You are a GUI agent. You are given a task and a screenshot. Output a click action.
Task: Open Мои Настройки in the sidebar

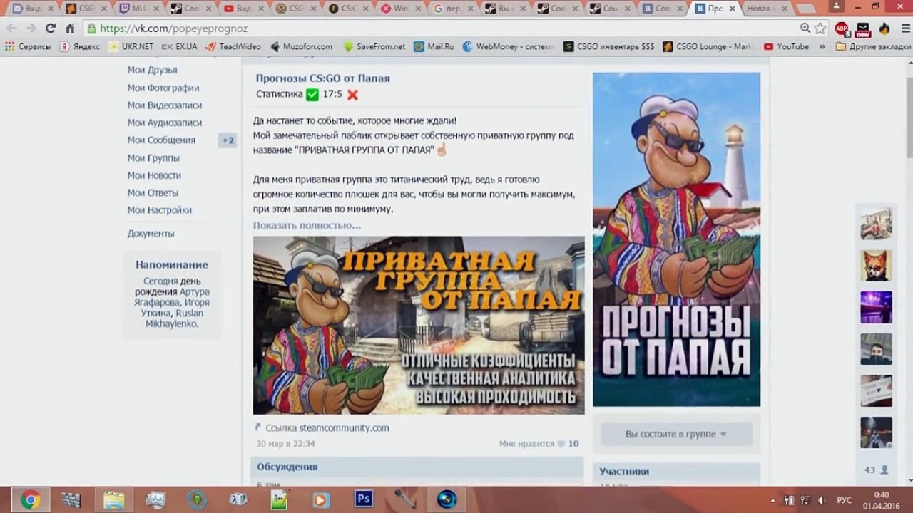[160, 210]
